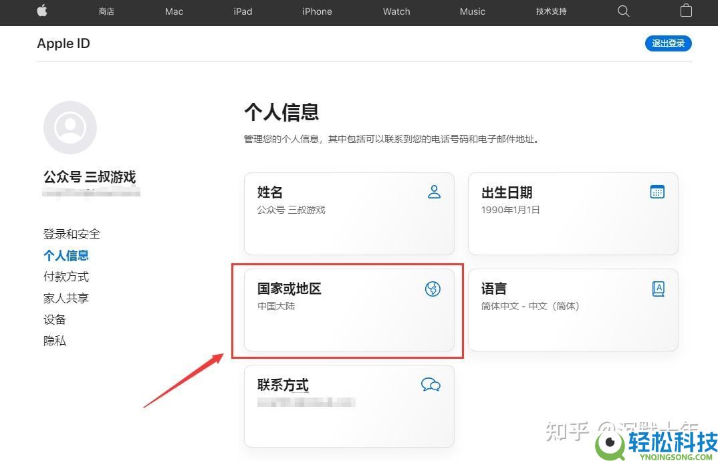The height and width of the screenshot is (461, 718).
Task: Select Mac in the navigation bar
Action: coord(173,11)
